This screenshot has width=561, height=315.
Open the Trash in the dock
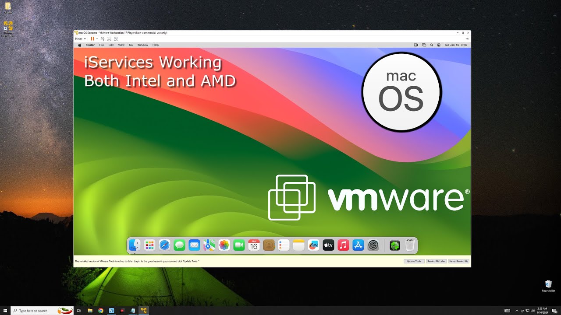click(410, 245)
